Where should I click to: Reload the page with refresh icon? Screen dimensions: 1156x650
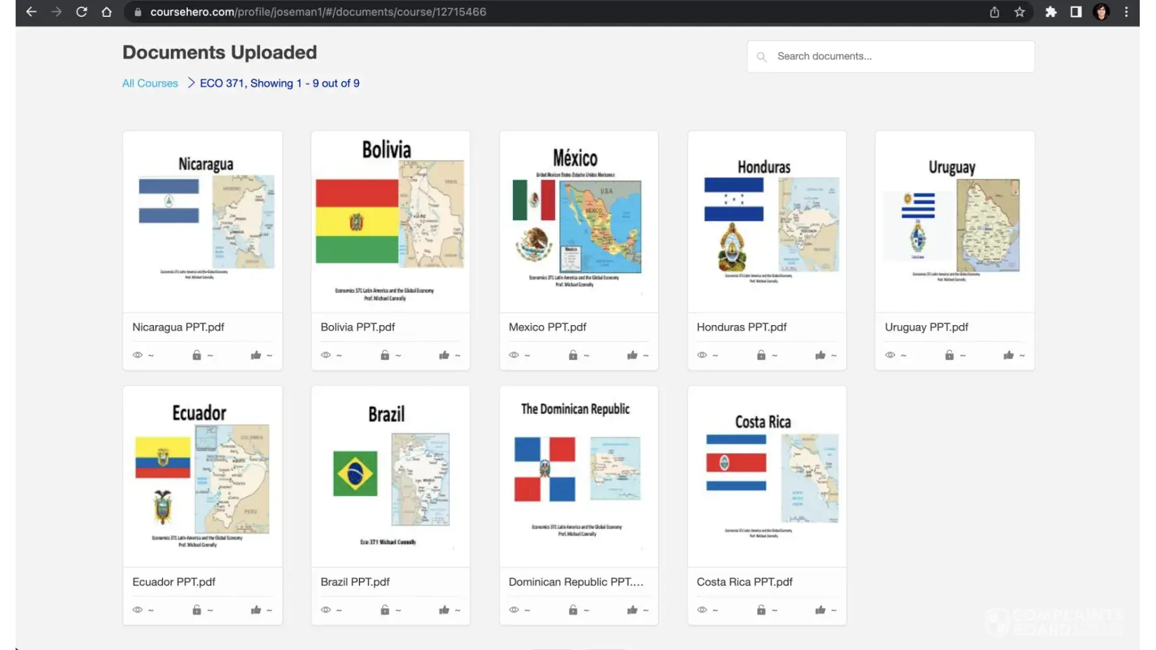click(81, 12)
